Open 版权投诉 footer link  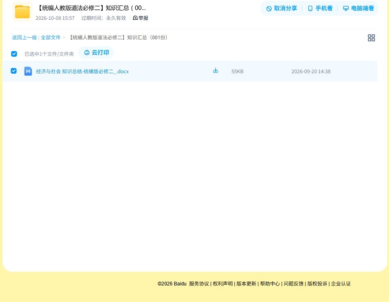[317, 284]
